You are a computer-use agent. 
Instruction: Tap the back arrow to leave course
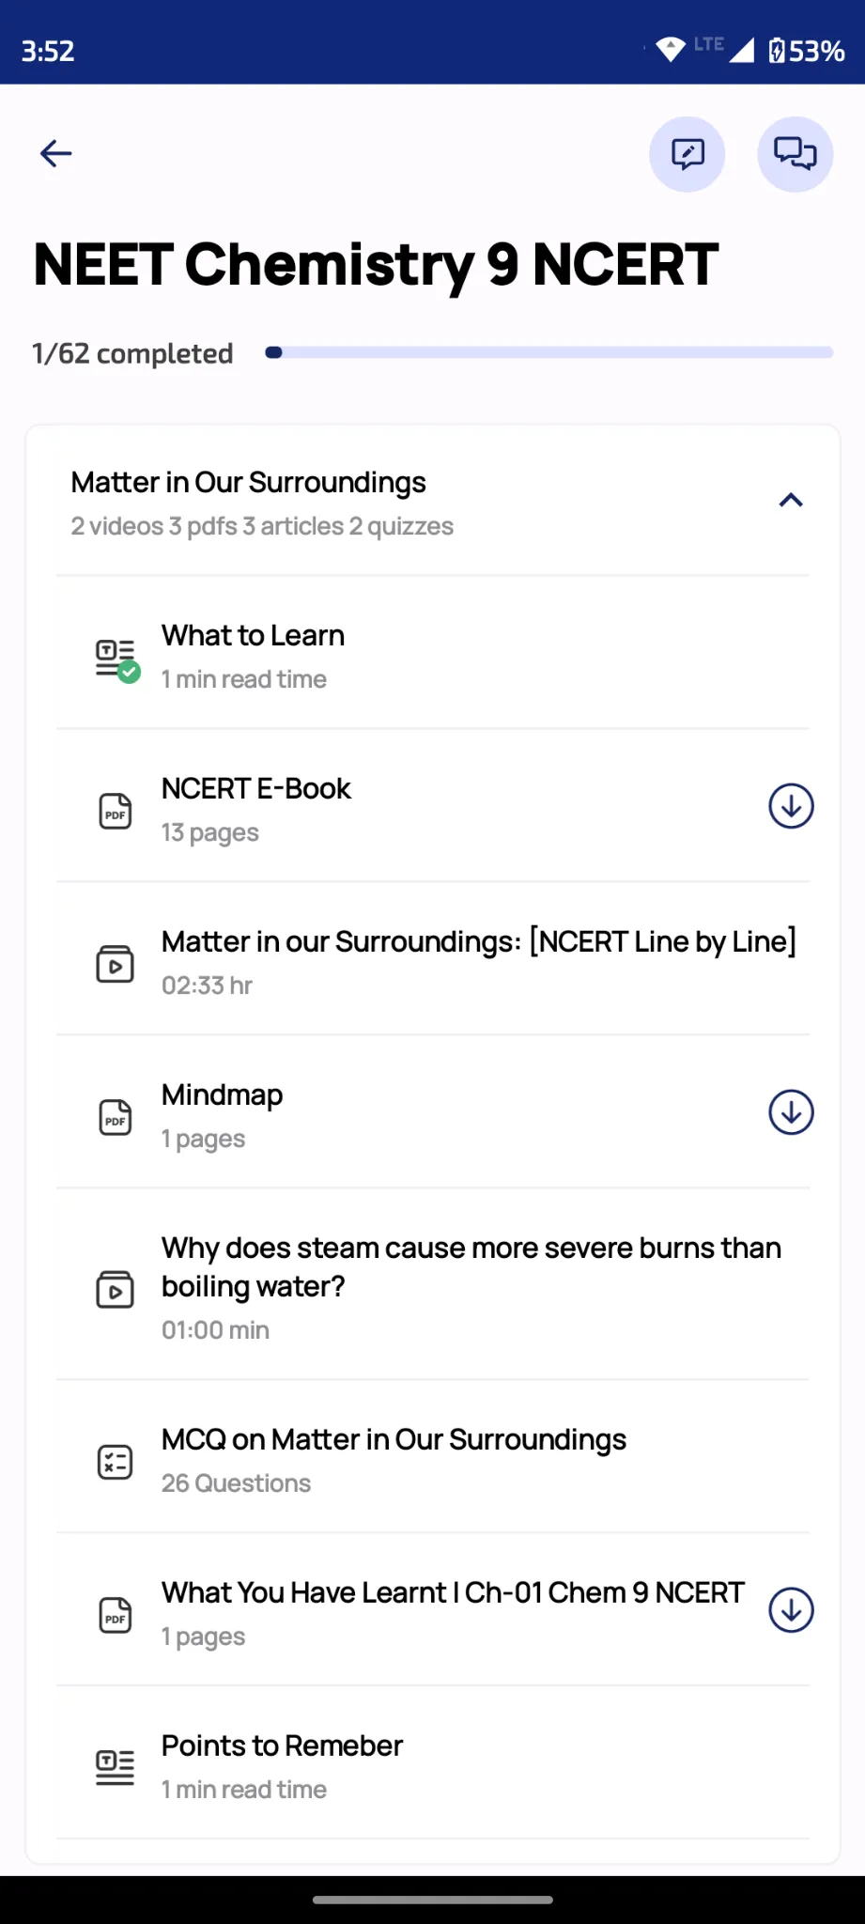[54, 153]
